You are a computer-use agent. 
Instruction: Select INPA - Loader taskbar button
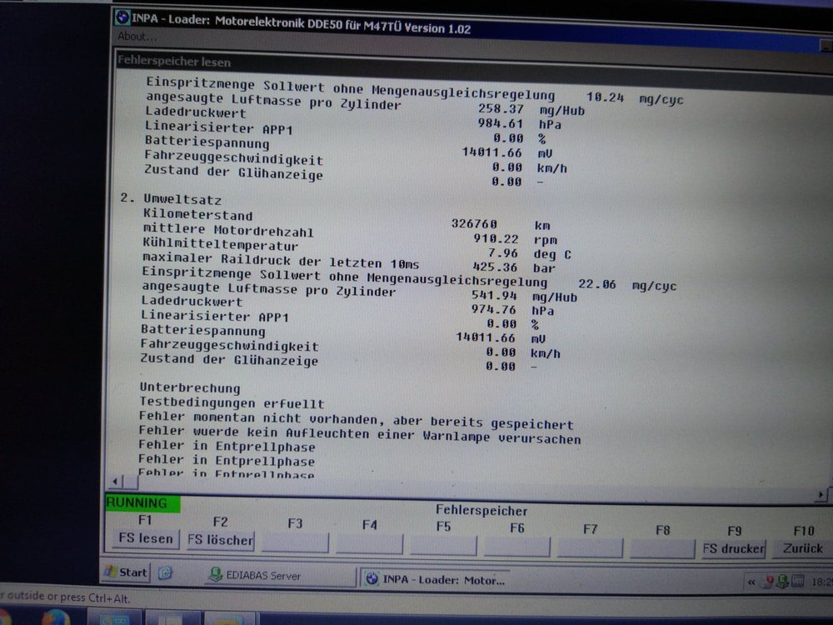pyautogui.click(x=433, y=578)
